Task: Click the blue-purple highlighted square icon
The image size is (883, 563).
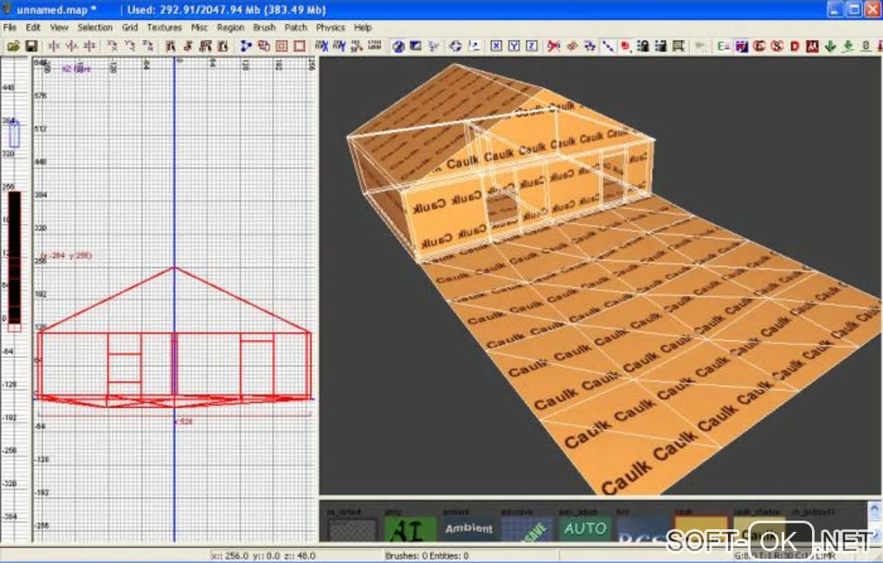Action: click(x=742, y=46)
